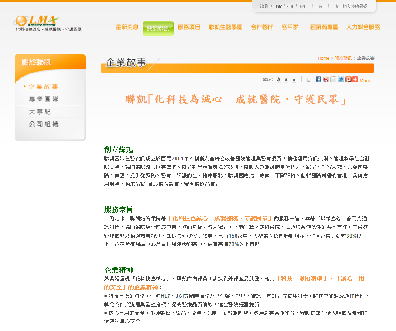Select 公司組織 in sidebar

(44, 124)
